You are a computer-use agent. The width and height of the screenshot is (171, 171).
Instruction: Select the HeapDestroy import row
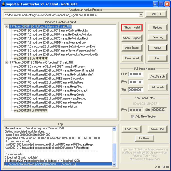click(x=50, y=98)
